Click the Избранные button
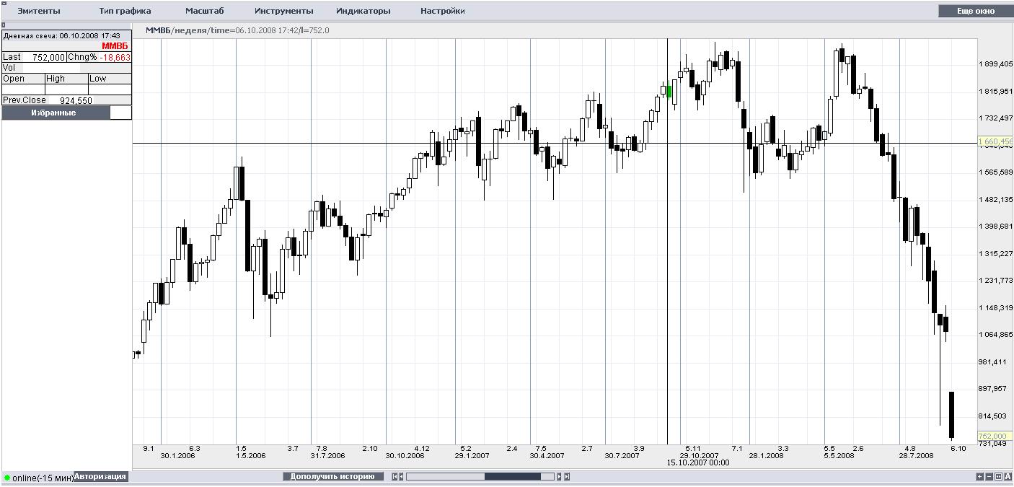The width and height of the screenshot is (1014, 487). 55,113
